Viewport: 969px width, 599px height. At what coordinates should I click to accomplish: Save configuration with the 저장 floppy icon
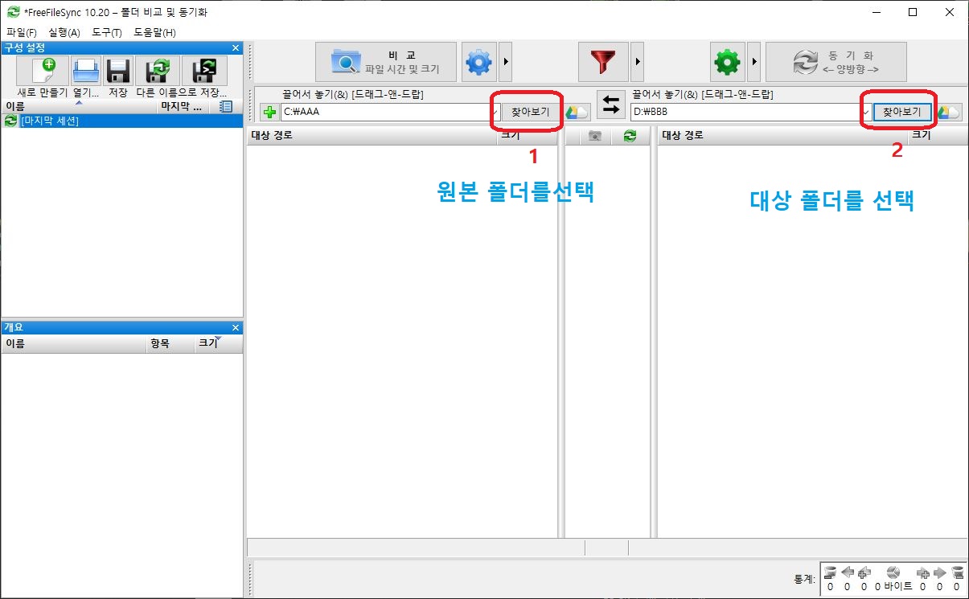[118, 72]
